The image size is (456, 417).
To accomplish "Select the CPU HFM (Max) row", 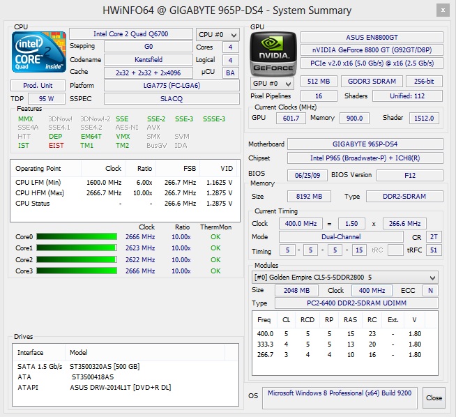I will pos(124,192).
